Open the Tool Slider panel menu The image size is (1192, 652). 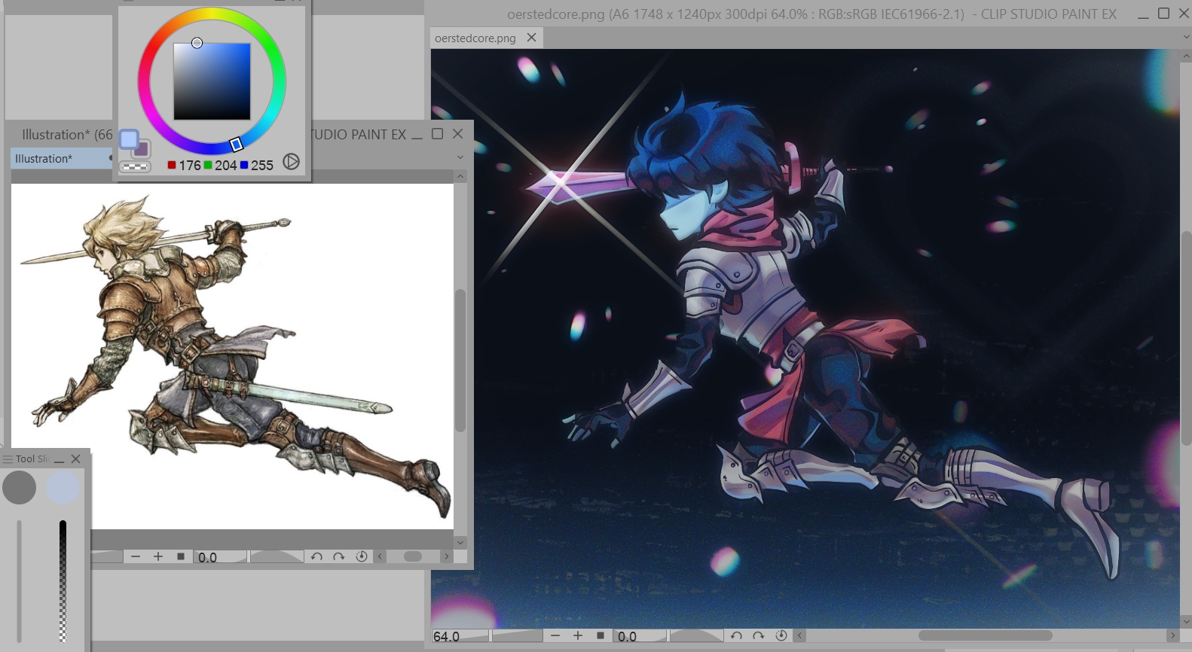(x=8, y=459)
